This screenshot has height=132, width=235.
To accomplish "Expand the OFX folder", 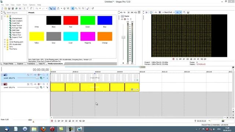I will tap(5, 40).
